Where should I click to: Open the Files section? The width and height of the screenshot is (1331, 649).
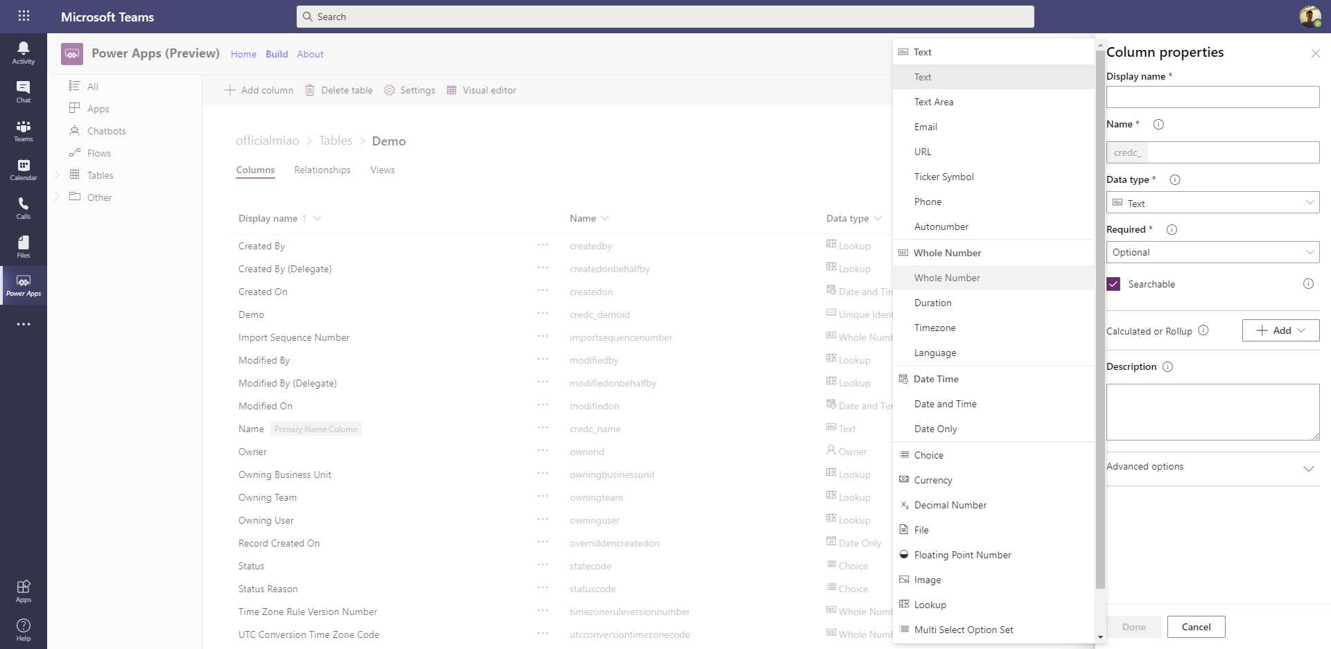(x=24, y=247)
